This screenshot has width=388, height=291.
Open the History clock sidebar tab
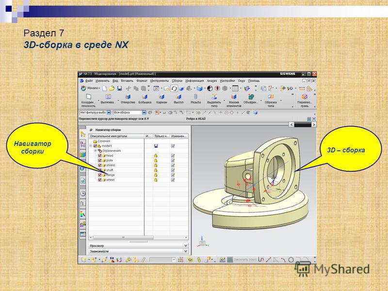82,193
